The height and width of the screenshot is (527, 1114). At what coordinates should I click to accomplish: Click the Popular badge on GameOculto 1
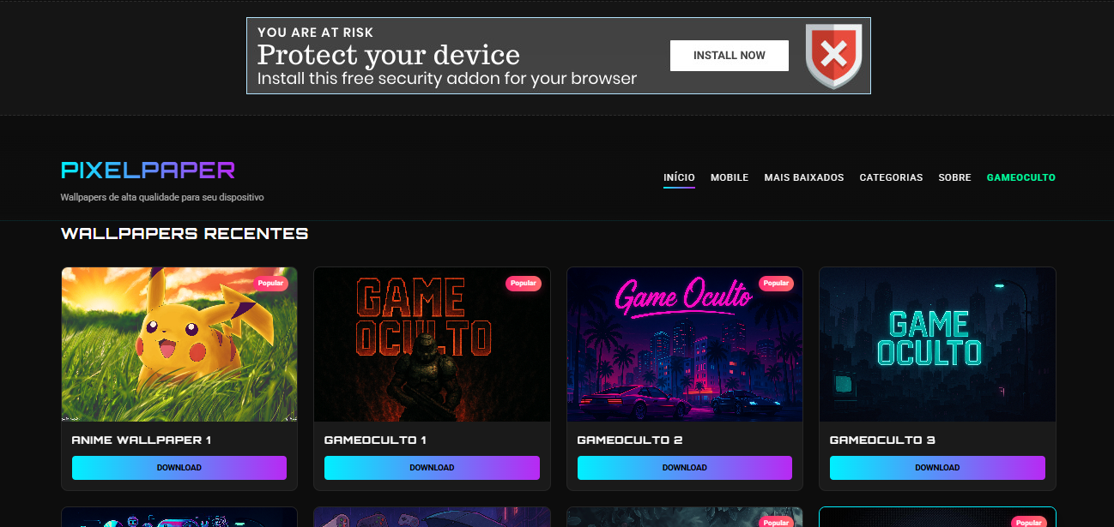[x=523, y=284]
